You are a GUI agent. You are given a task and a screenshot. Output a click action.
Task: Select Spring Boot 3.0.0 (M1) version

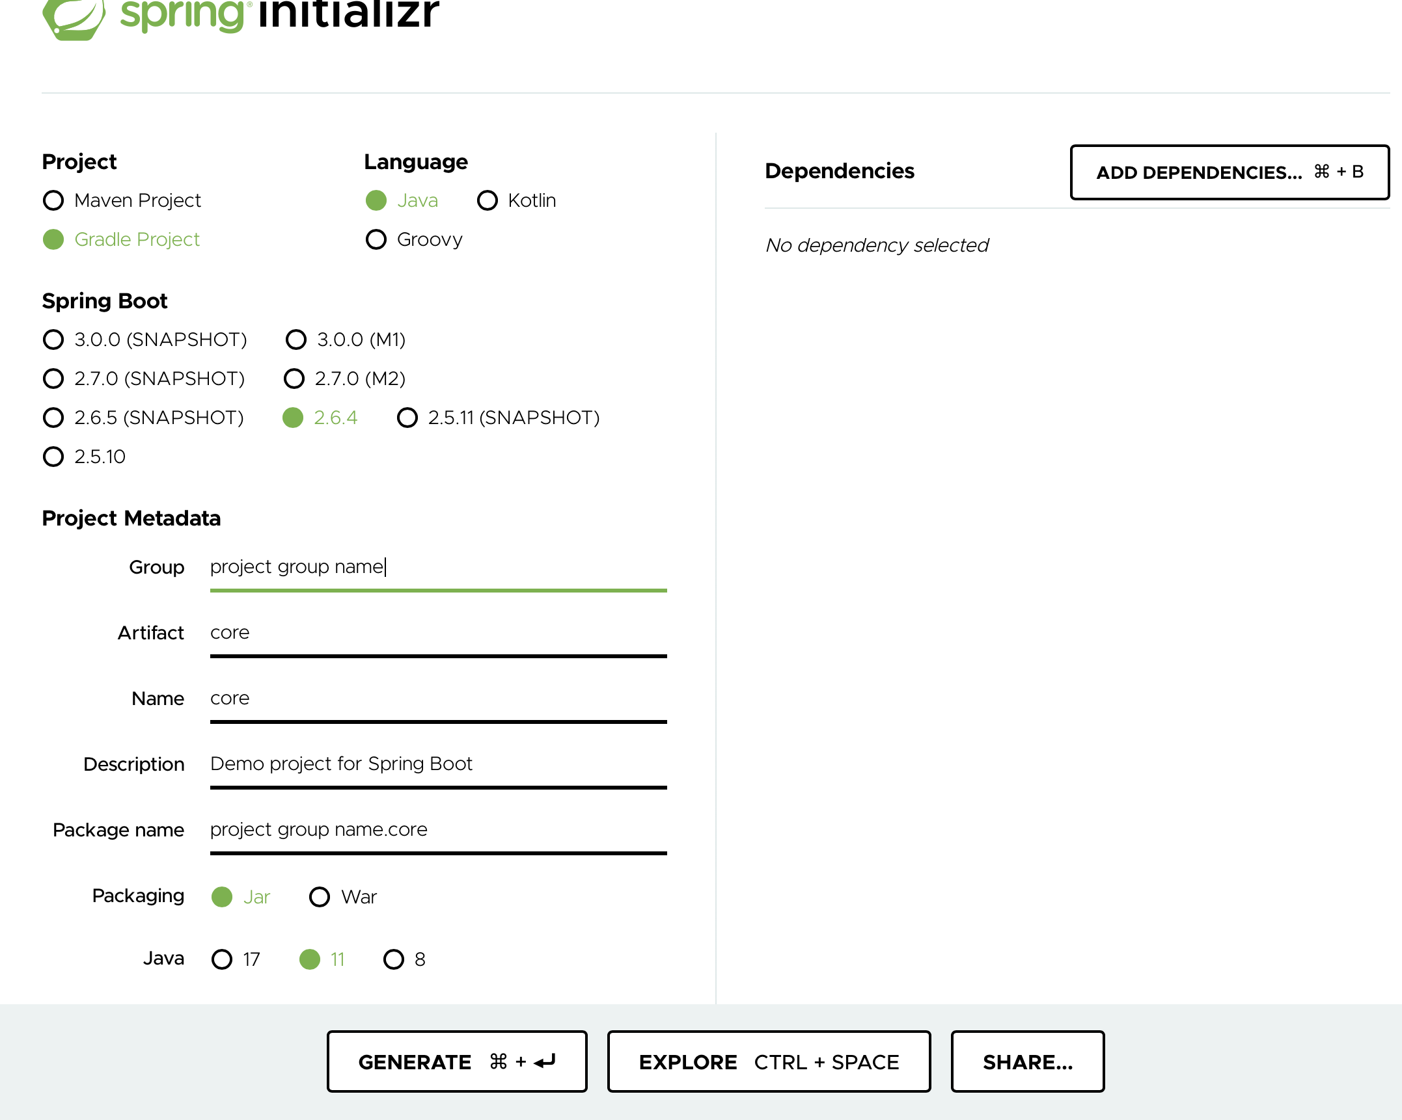coord(296,340)
